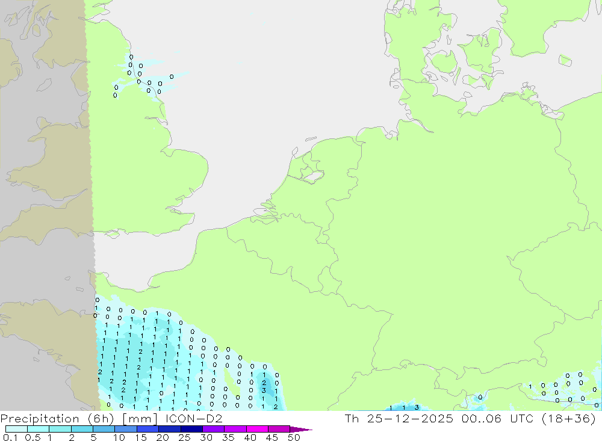This screenshot has width=602, height=441.
Task: Click the "10" legend scale label
Action: (x=119, y=437)
